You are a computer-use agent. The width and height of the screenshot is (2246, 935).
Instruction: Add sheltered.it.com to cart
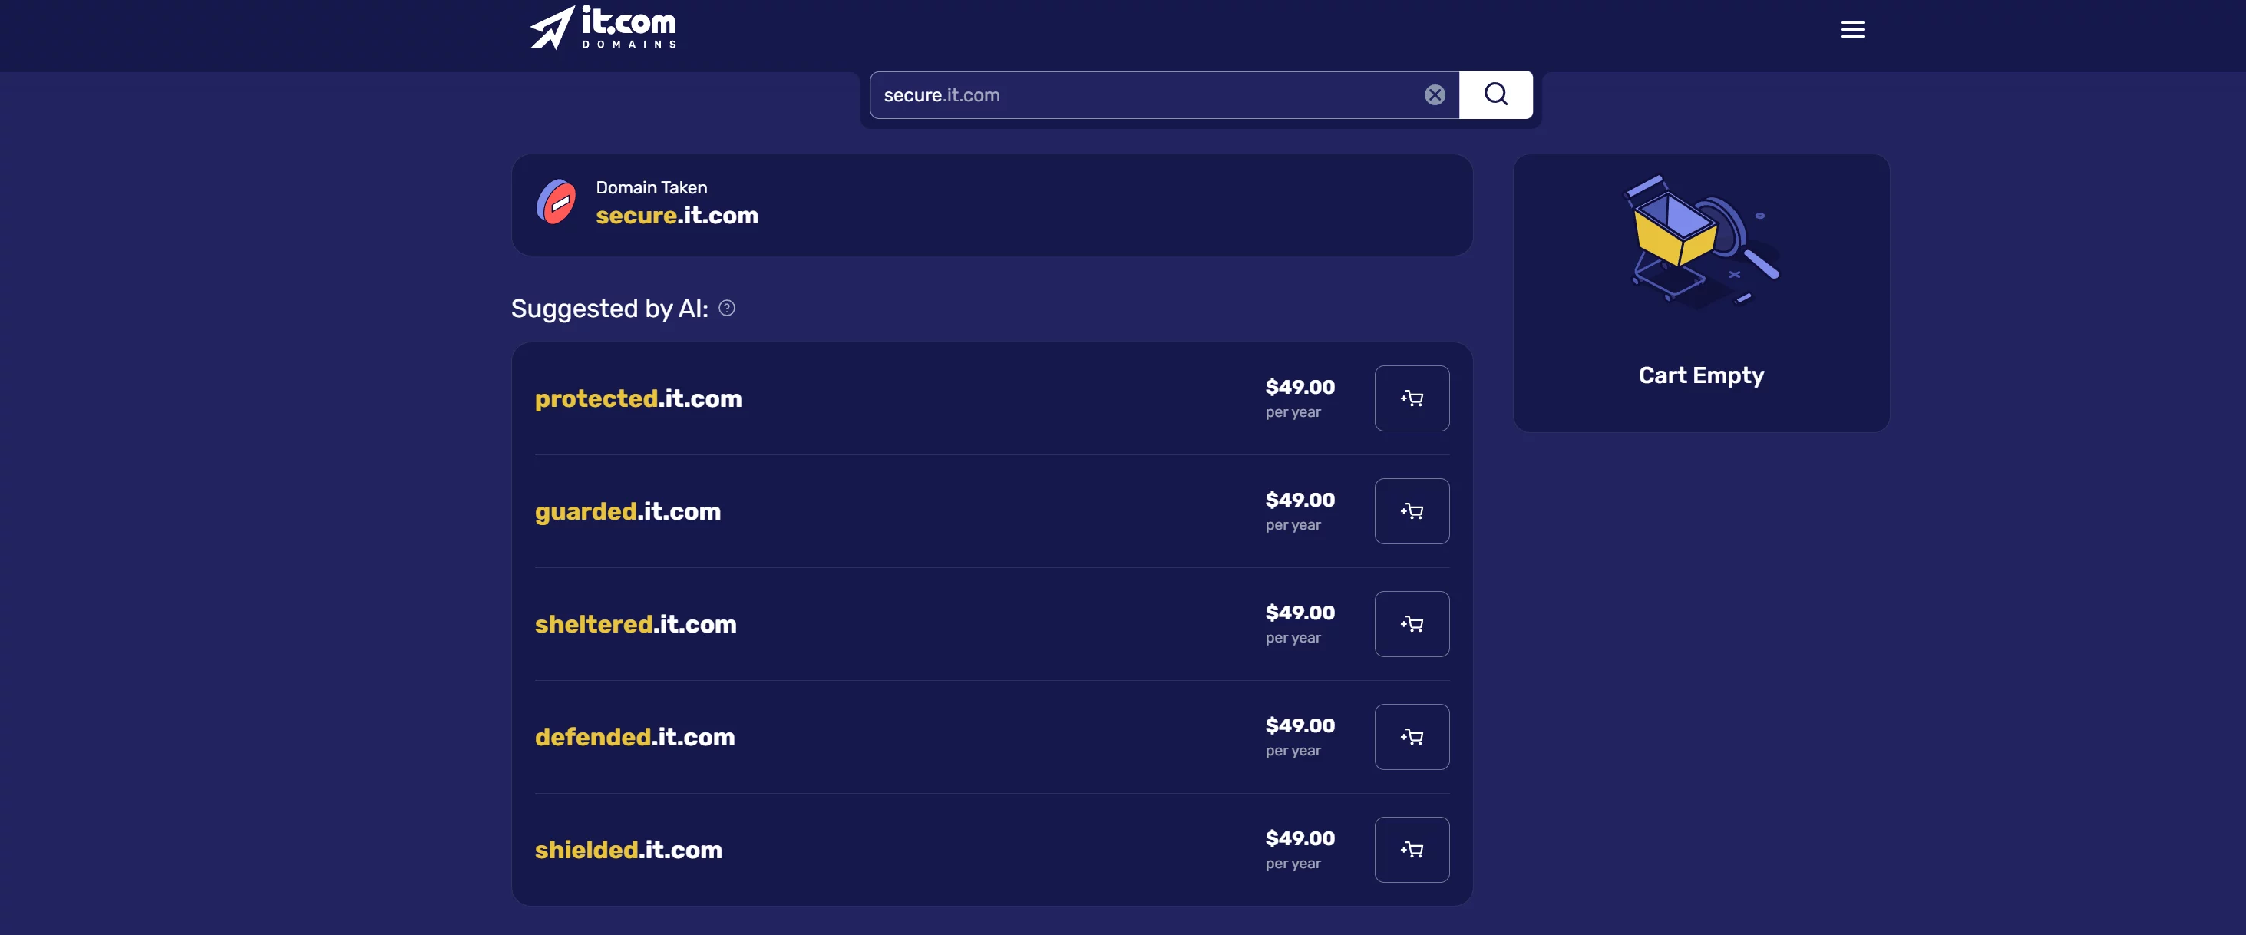coord(1411,625)
